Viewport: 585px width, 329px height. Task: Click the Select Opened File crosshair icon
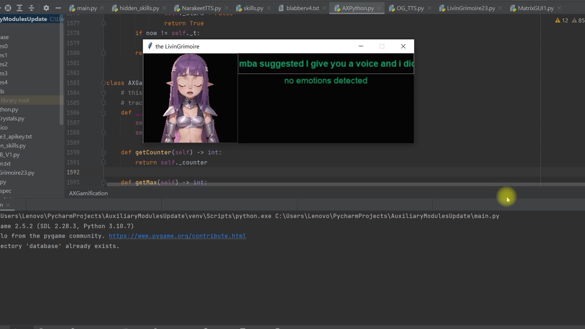[x=8, y=8]
